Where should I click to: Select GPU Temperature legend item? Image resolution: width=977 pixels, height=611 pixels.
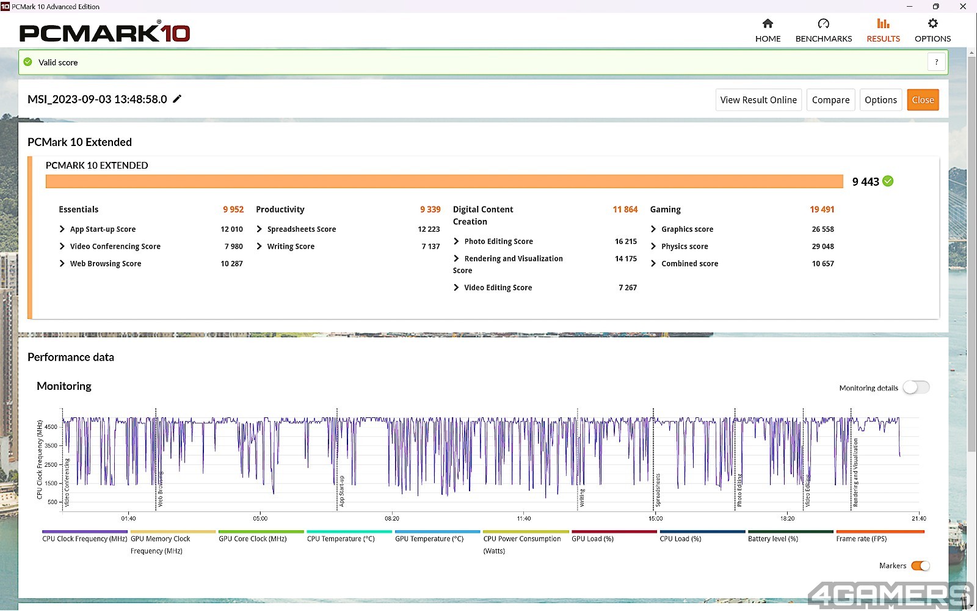click(x=437, y=536)
